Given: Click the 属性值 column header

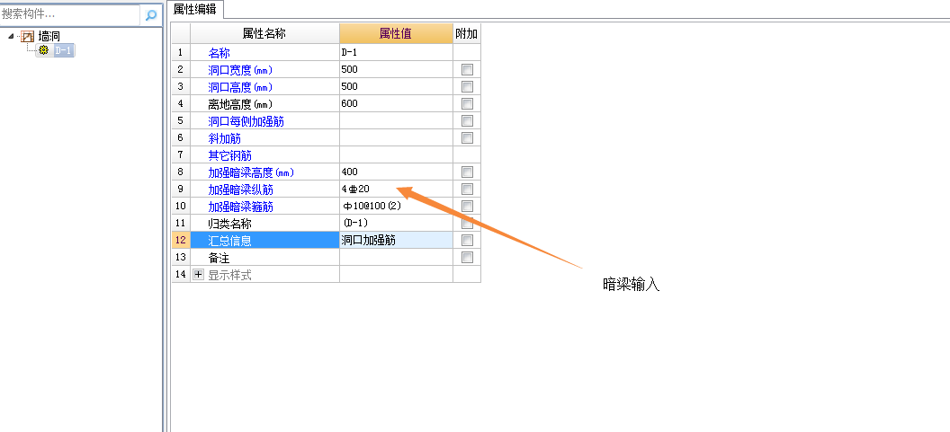Looking at the screenshot, I should coord(396,34).
